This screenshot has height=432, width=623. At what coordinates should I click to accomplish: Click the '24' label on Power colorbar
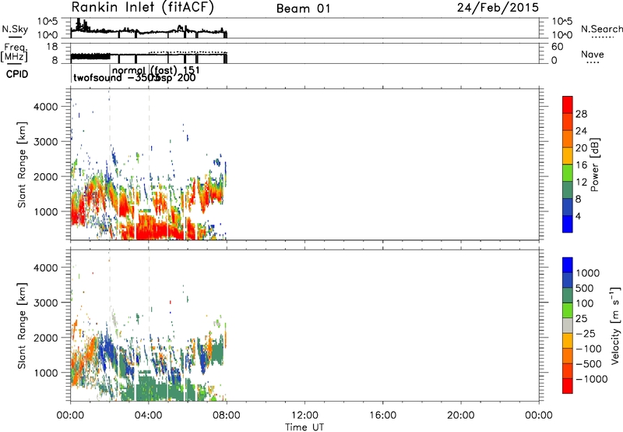pos(581,131)
